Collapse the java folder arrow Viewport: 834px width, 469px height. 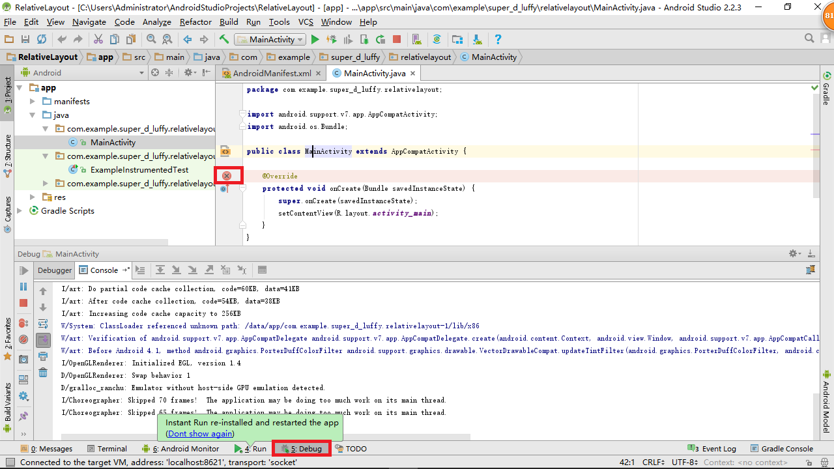click(33, 115)
